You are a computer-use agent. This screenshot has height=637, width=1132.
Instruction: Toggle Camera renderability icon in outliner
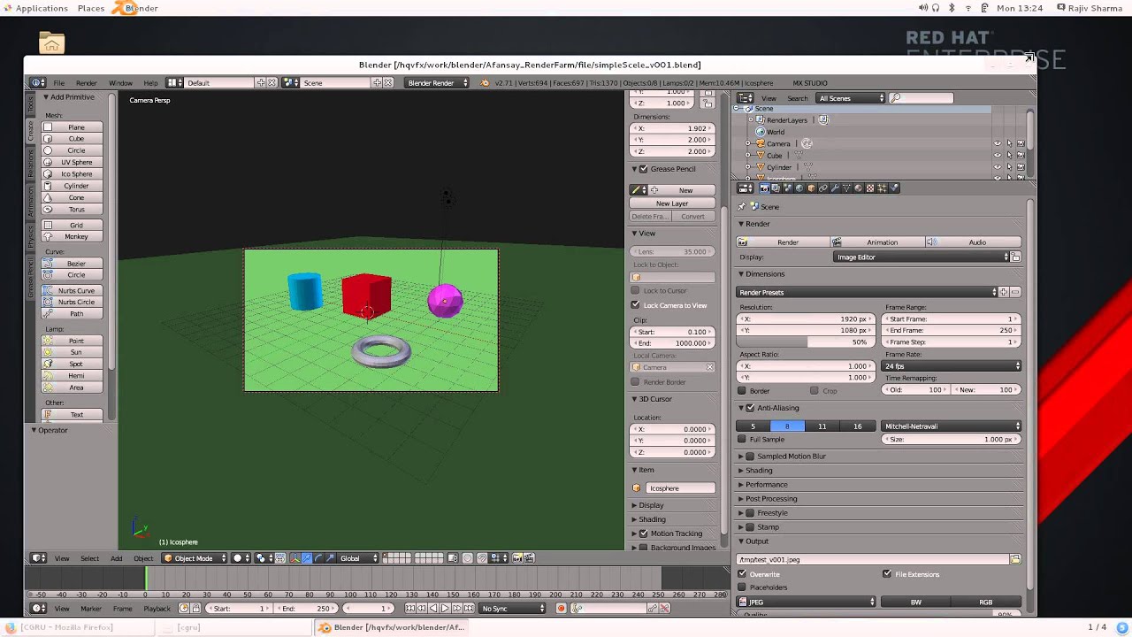(1021, 143)
